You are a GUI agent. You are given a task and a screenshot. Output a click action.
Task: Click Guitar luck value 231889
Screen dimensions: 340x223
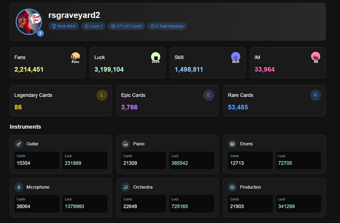[x=73, y=163]
